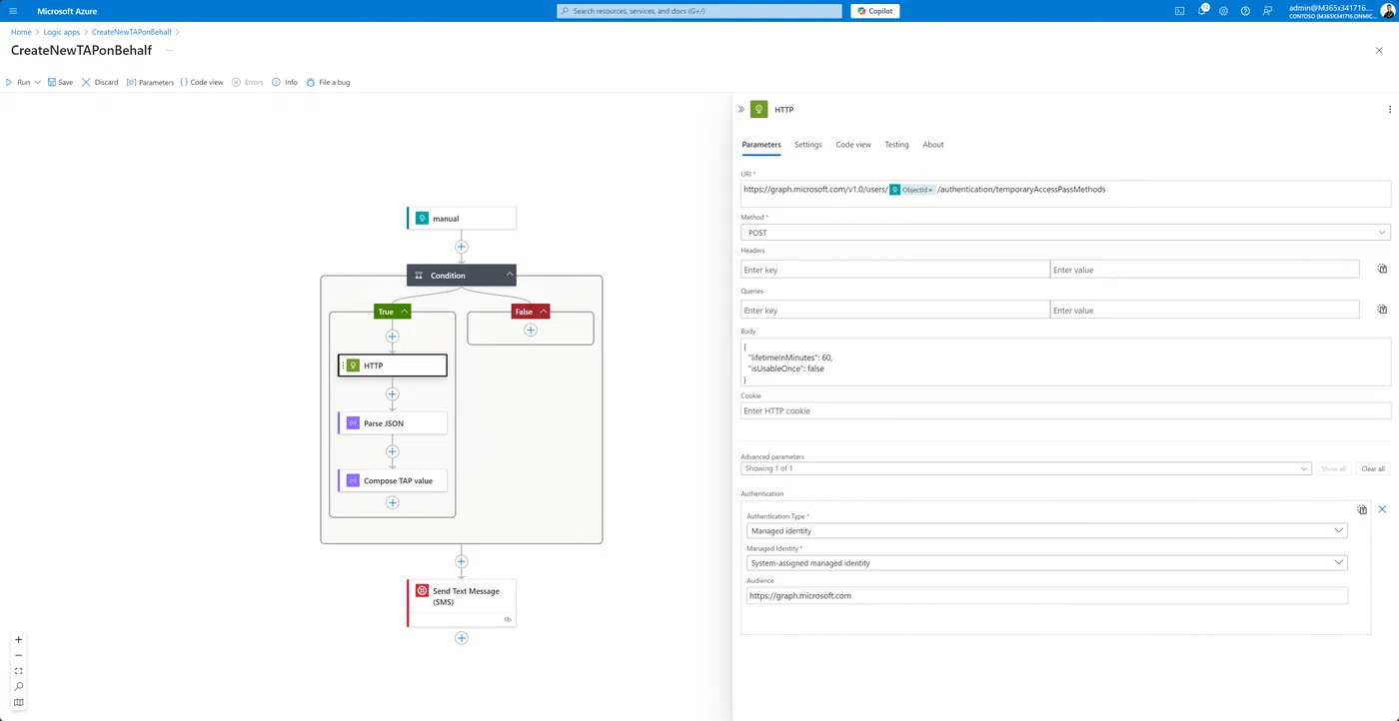
Task: Open the Authentication Type dropdown
Action: [x=1046, y=531]
